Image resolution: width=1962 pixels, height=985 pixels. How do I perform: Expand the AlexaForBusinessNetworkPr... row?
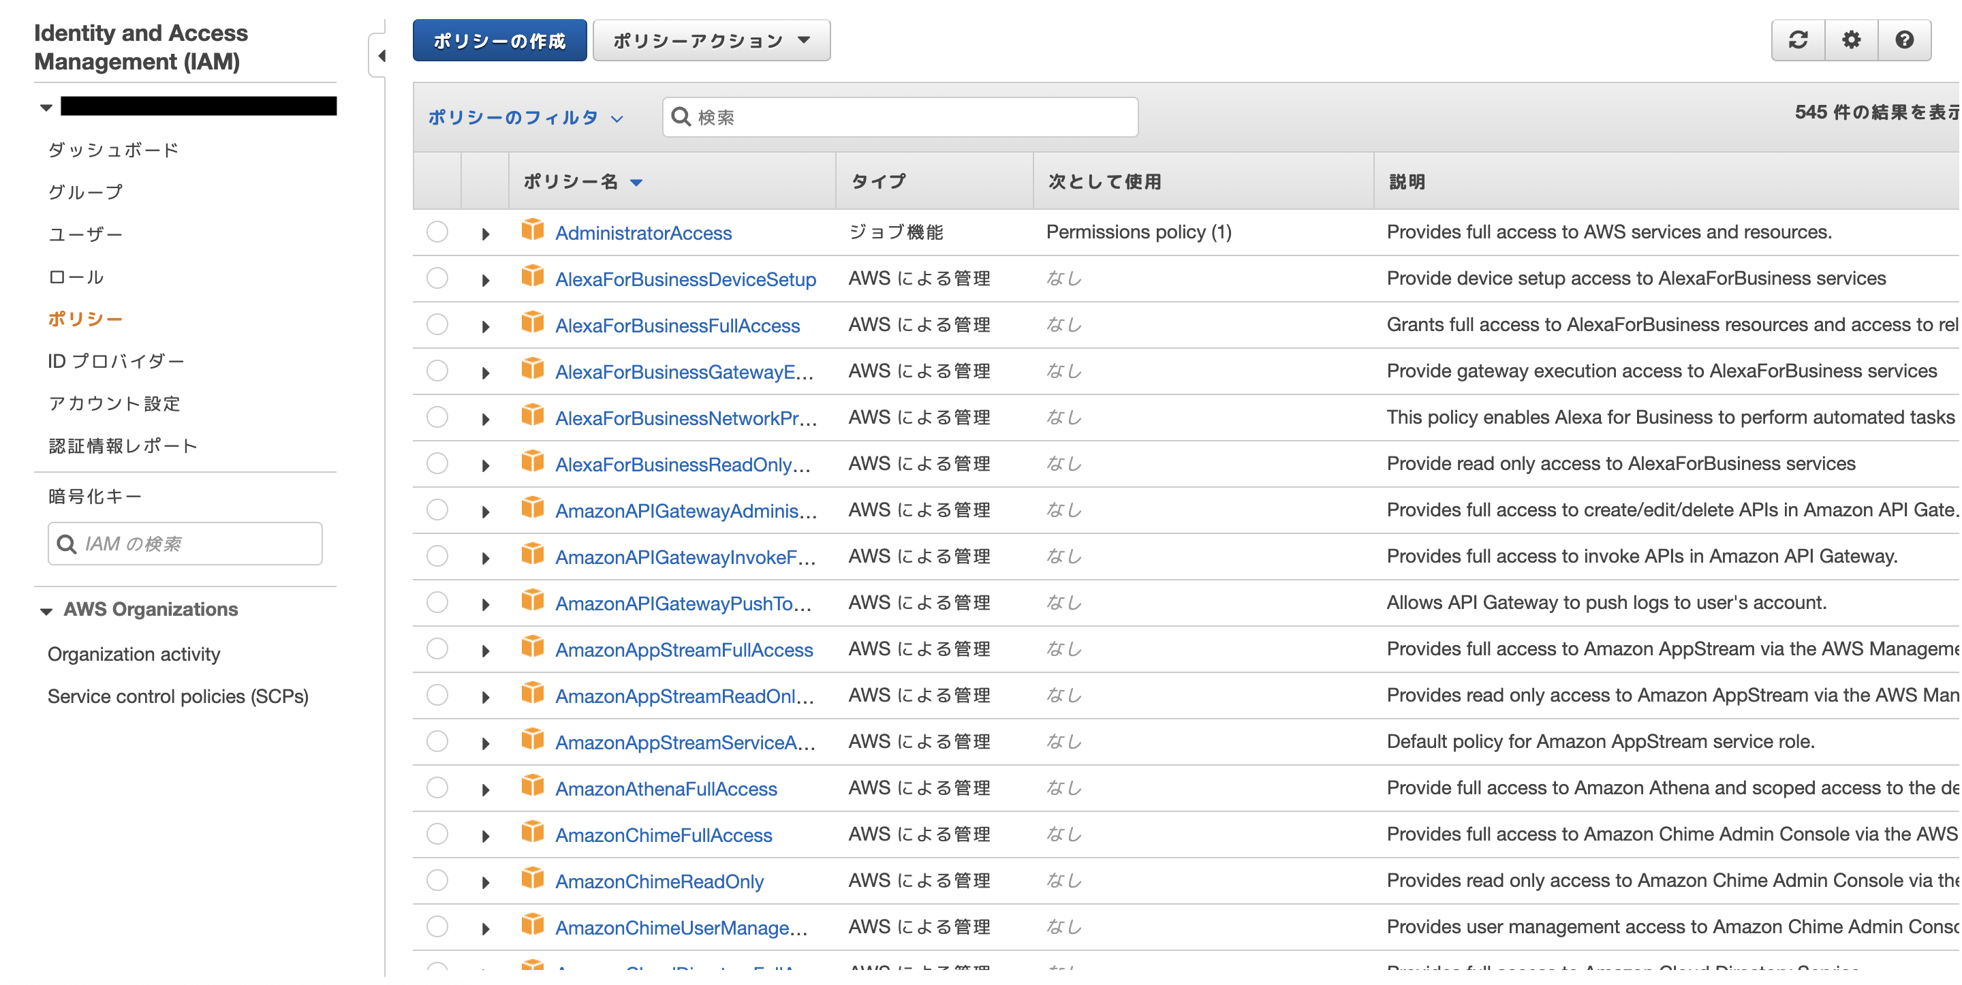[485, 419]
